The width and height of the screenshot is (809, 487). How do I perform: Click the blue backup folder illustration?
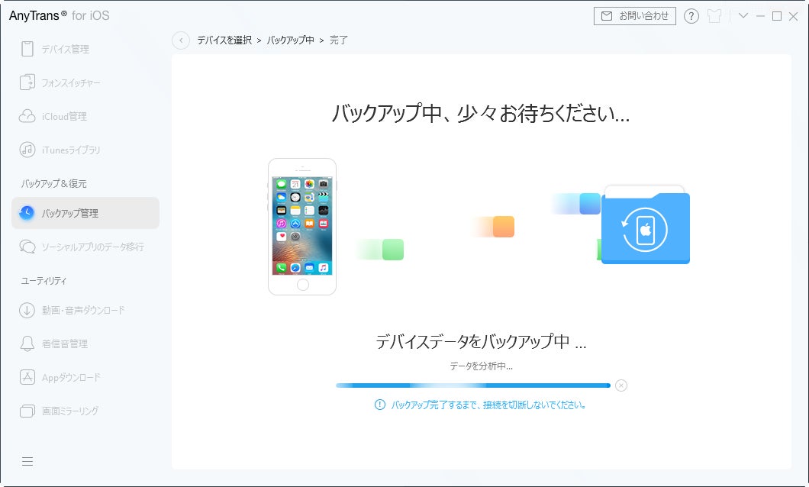[645, 225]
